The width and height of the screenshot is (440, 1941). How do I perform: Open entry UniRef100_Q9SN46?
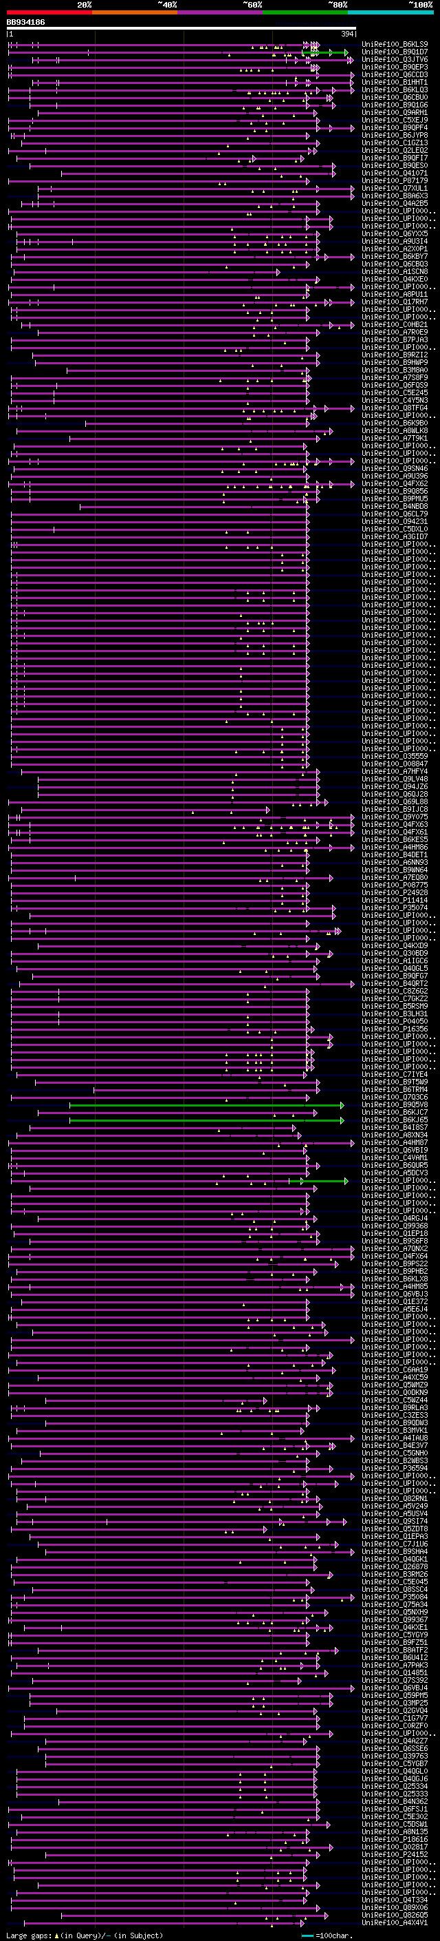click(x=395, y=469)
